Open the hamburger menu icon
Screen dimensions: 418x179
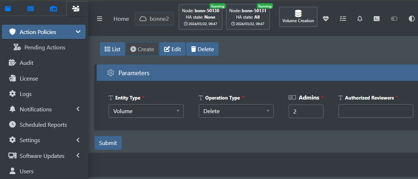pyautogui.click(x=100, y=19)
